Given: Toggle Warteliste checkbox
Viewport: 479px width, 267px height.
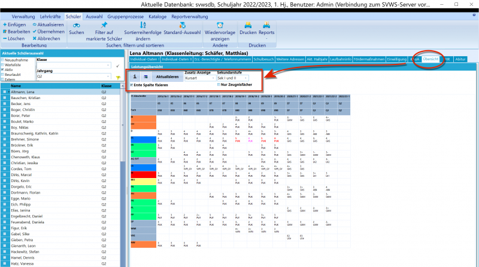Looking at the screenshot, I should (x=3, y=65).
